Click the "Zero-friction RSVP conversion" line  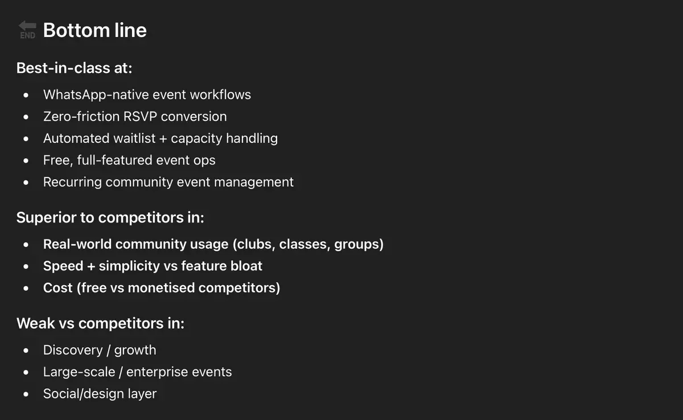(x=135, y=117)
